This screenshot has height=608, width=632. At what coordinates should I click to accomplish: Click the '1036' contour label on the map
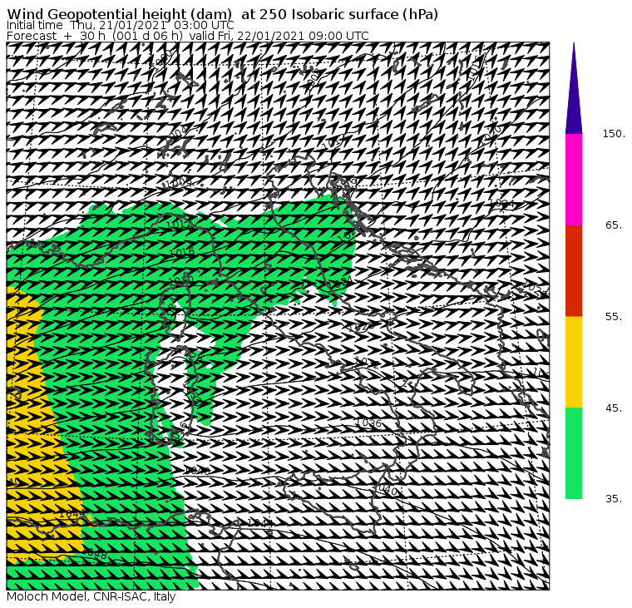point(368,423)
